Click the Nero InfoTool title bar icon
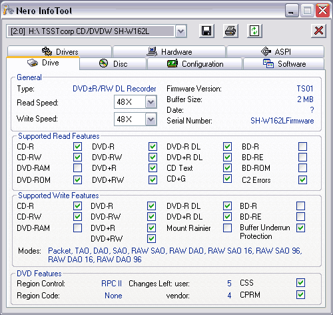The width and height of the screenshot is (333, 315). [x=9, y=10]
